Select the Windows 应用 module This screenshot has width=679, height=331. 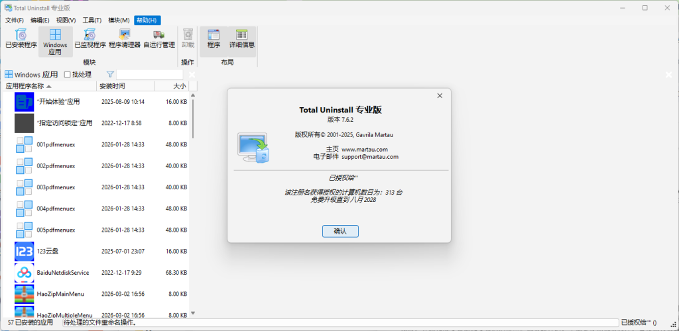coord(56,42)
